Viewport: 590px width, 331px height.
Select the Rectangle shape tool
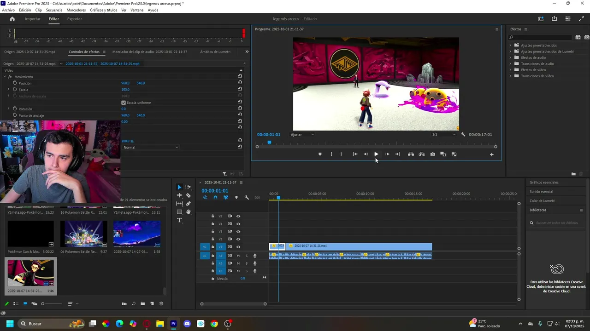179,212
